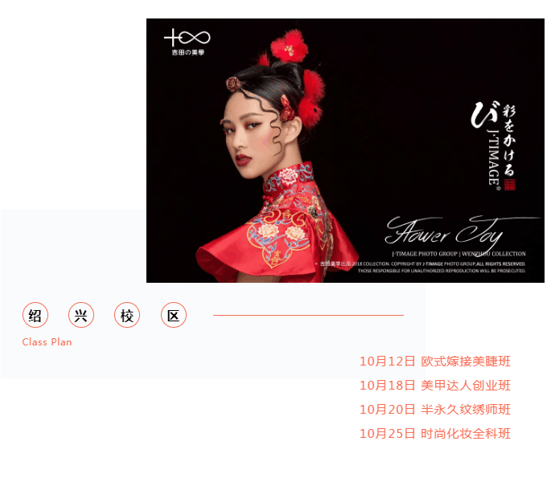Click the 吉田の美學 logo text
The image size is (555, 482).
click(x=188, y=52)
